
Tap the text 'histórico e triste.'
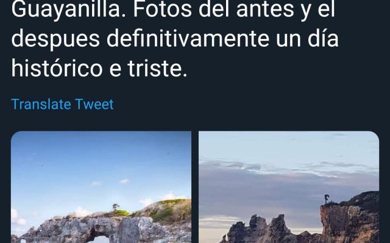coord(99,68)
